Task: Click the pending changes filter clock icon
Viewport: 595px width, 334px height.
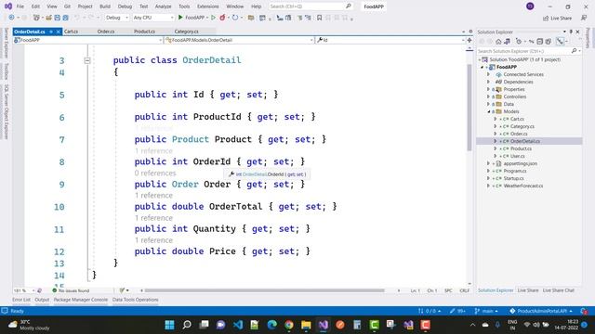Action: click(x=519, y=41)
